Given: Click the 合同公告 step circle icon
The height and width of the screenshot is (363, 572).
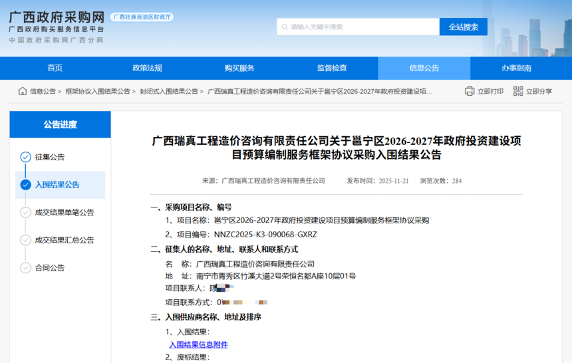Looking at the screenshot, I should (25, 268).
